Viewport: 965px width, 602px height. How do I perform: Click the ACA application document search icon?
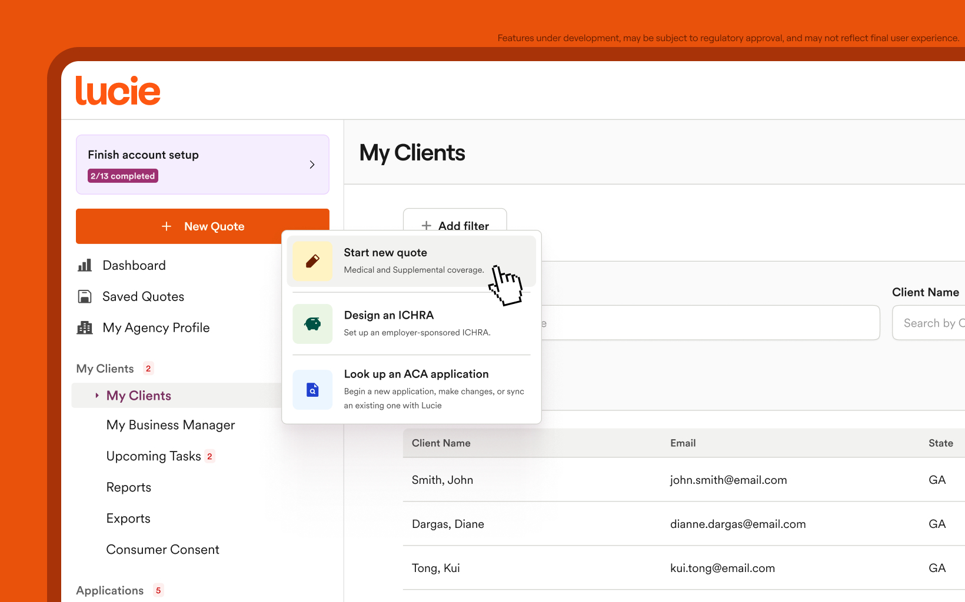point(312,389)
